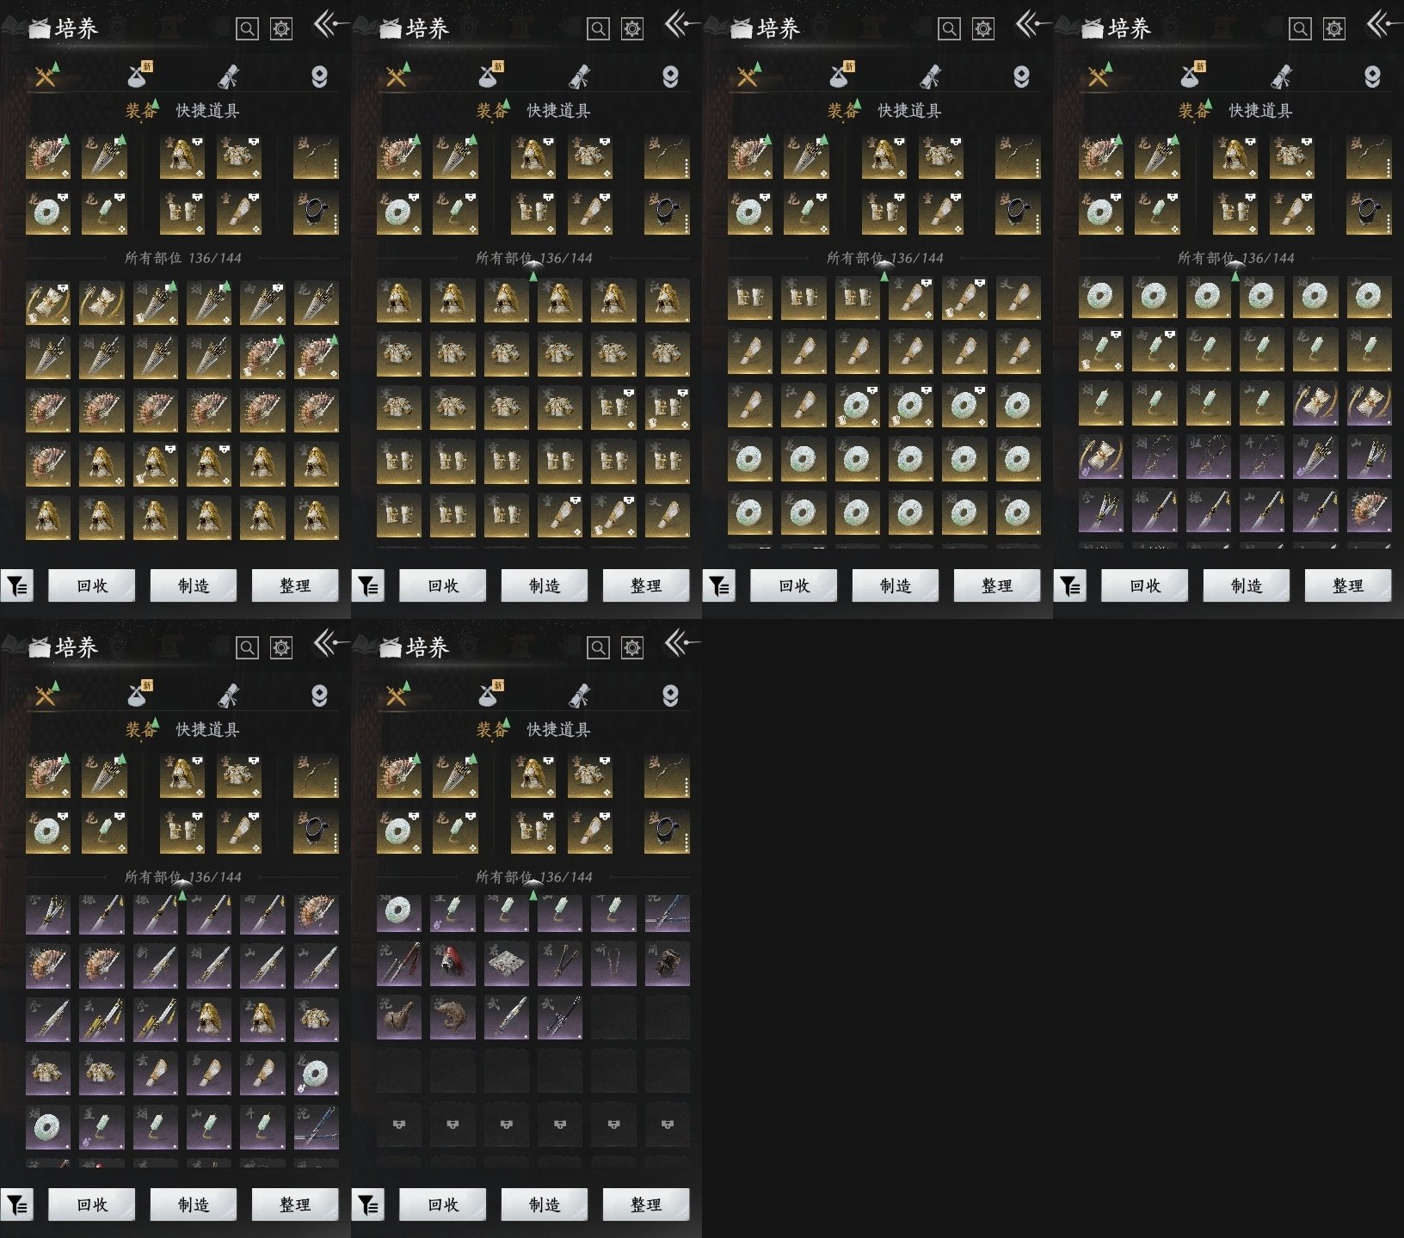Select equipped jade ring in top row third panel
Viewport: 1404px width, 1238px height.
tap(750, 212)
